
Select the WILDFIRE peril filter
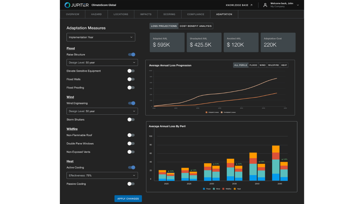click(x=273, y=65)
